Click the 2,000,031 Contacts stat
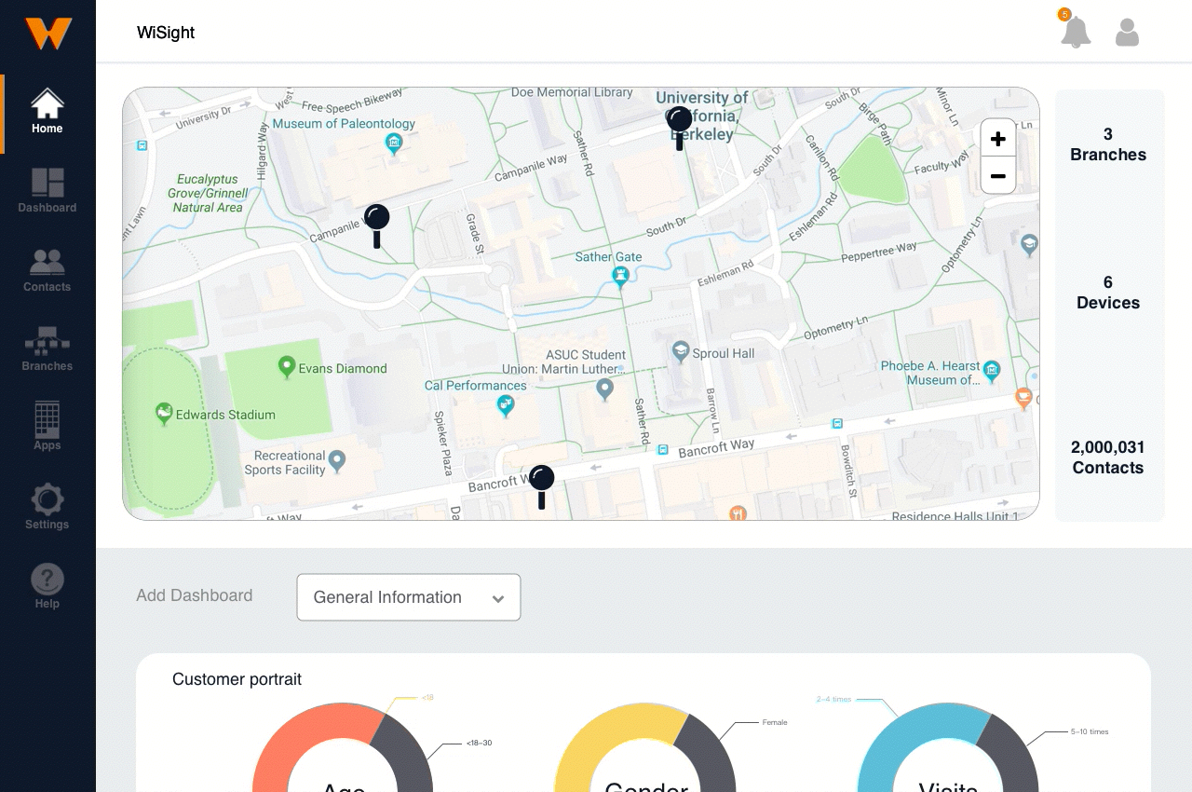This screenshot has width=1192, height=792. [x=1108, y=457]
